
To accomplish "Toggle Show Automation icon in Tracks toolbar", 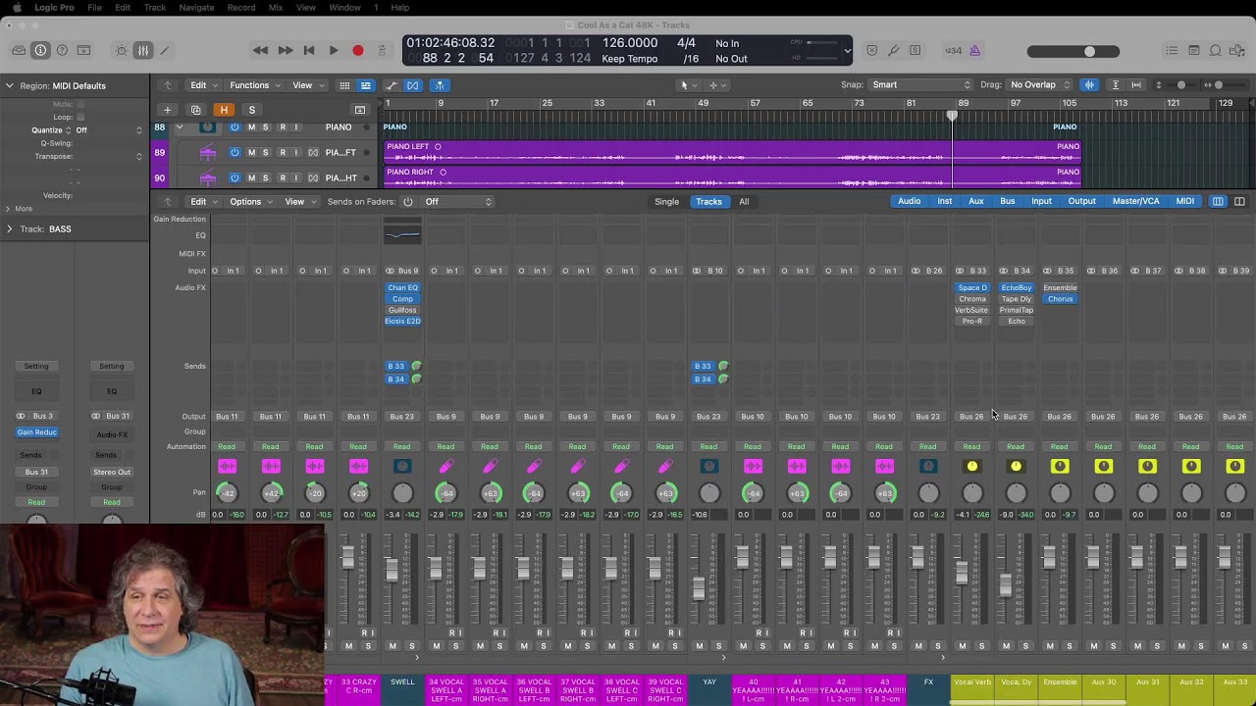I will pyautogui.click(x=392, y=85).
